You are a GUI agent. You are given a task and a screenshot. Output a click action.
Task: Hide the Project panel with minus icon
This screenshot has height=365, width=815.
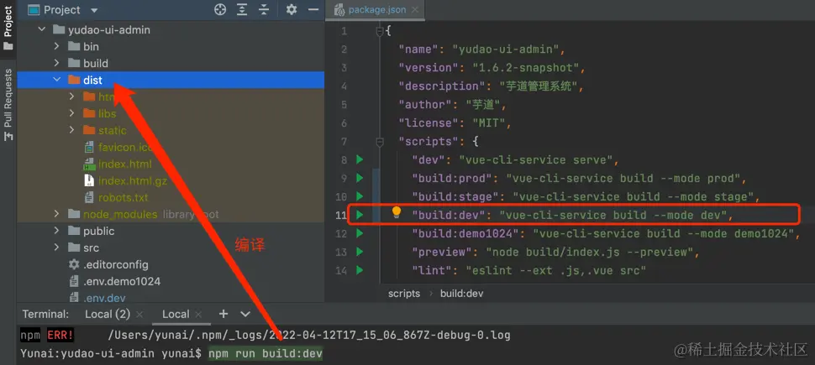coord(313,9)
